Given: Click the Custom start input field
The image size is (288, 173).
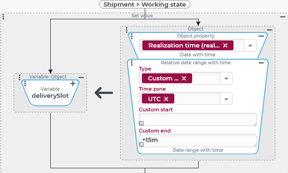Looking at the screenshot, I should (198, 119).
